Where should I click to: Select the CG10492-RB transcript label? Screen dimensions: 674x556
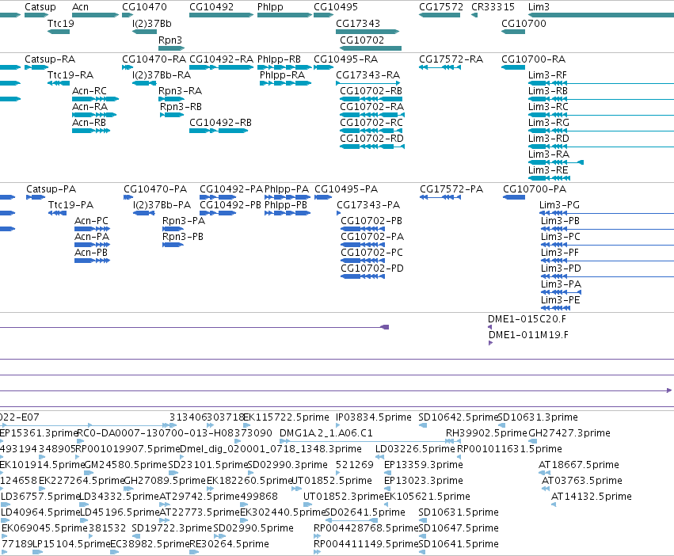(220, 123)
